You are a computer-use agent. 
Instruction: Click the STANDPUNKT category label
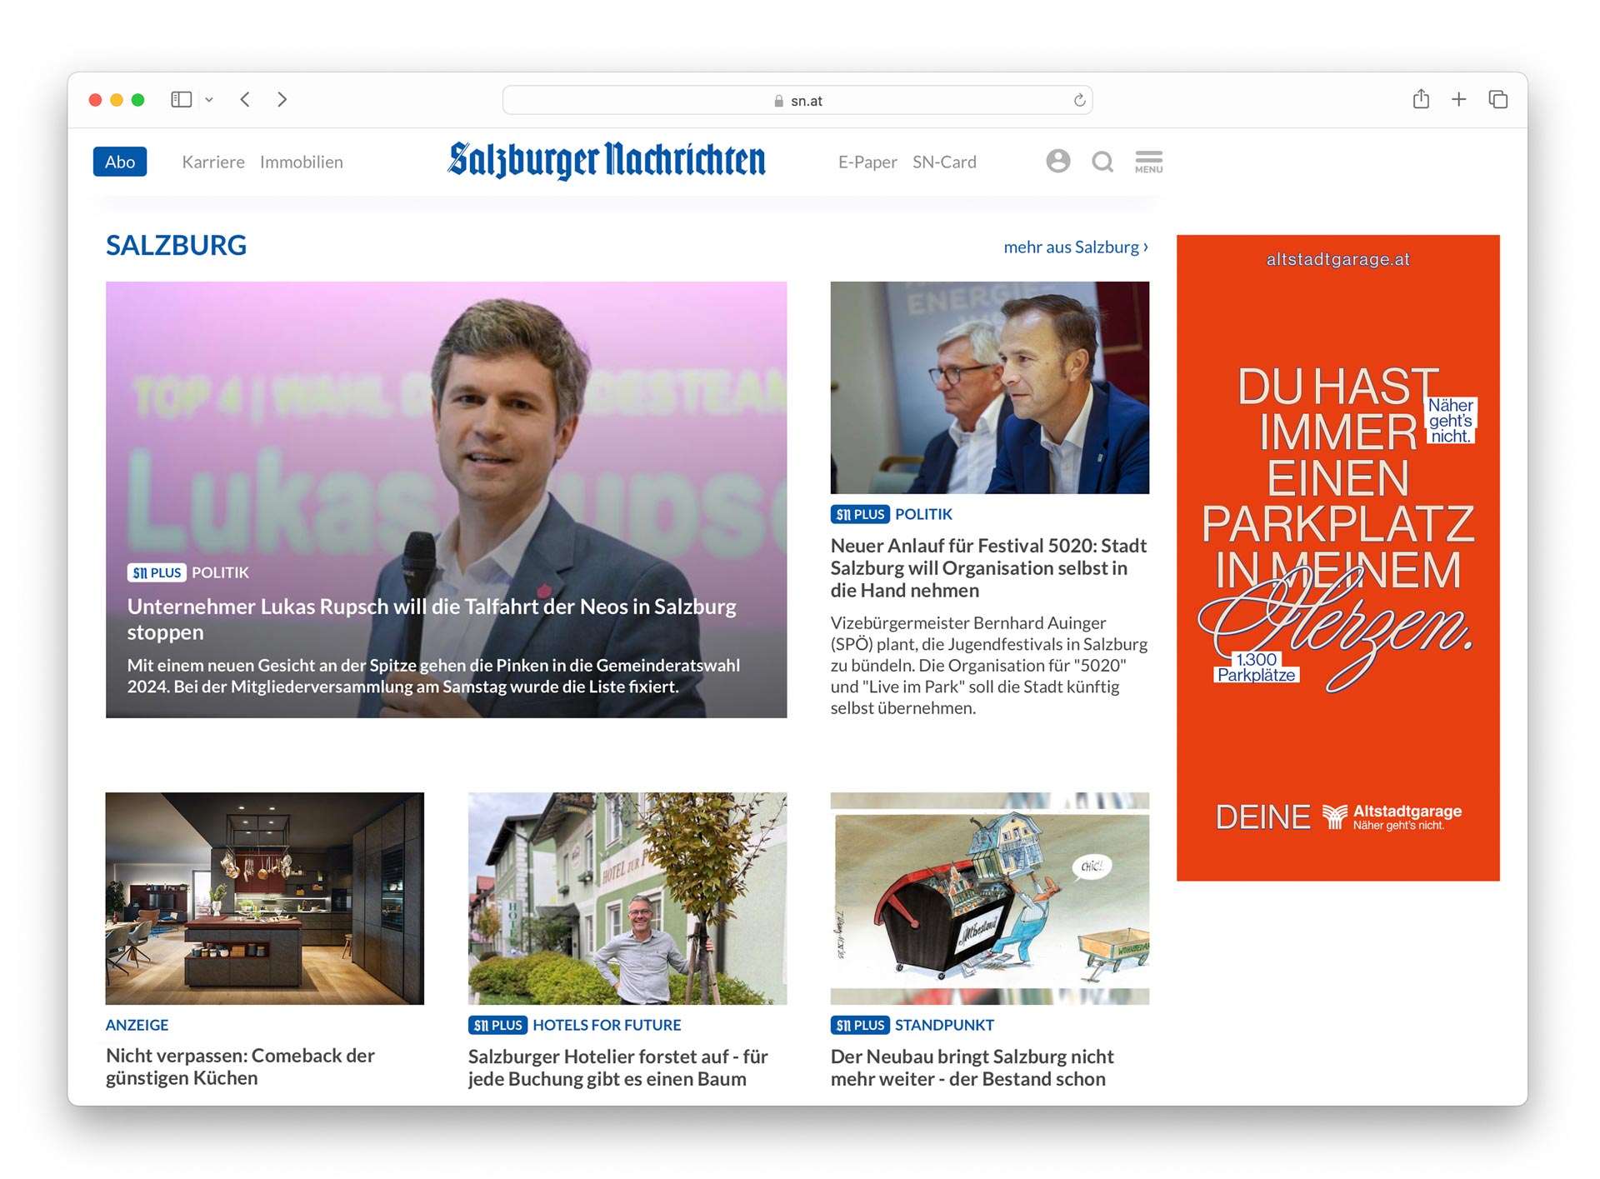944,1025
